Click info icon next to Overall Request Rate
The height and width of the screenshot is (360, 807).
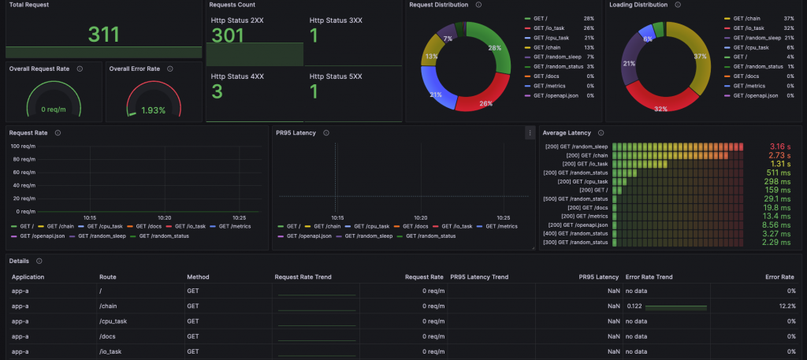pos(80,69)
